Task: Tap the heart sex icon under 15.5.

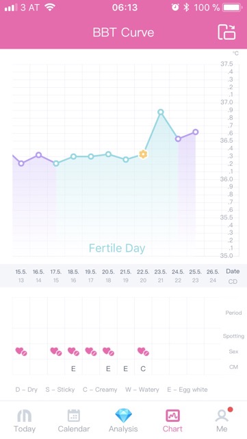Action: [21, 351]
